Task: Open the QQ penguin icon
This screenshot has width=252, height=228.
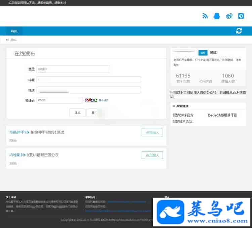Action: 217,16
